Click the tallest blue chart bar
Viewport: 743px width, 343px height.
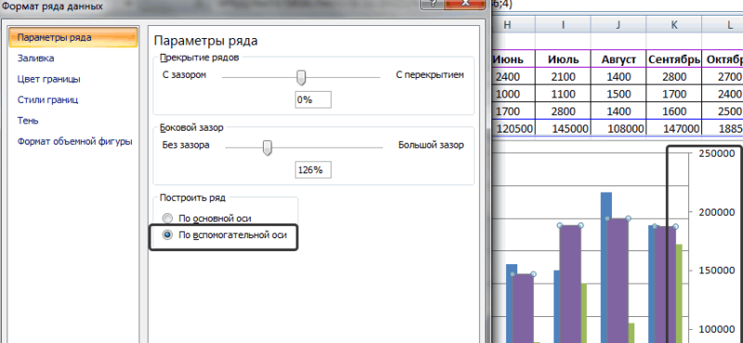pyautogui.click(x=606, y=267)
